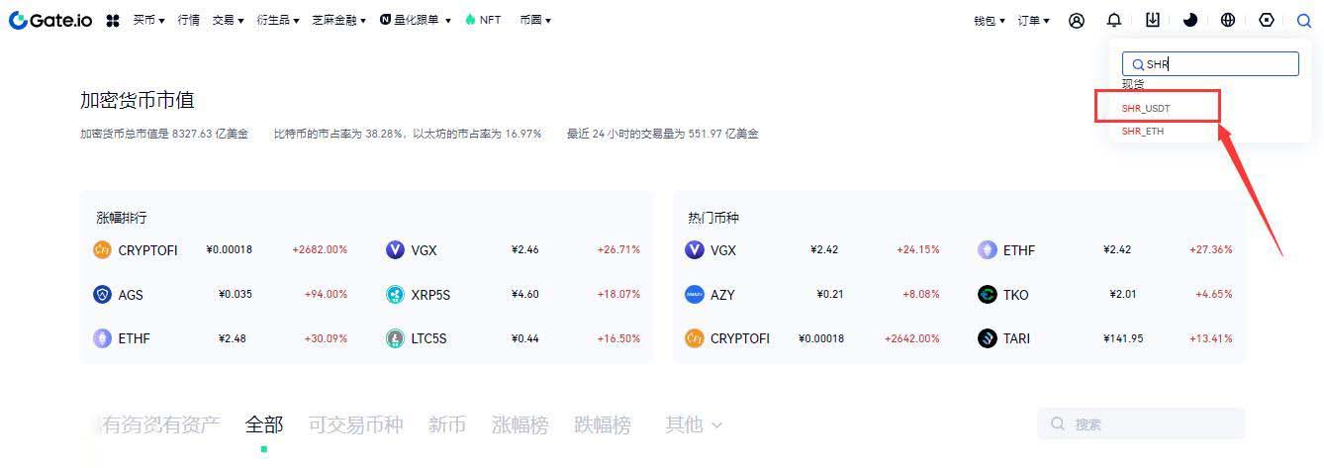Click the XRP5S coin icon
Image resolution: width=1324 pixels, height=468 pixels.
tap(395, 294)
